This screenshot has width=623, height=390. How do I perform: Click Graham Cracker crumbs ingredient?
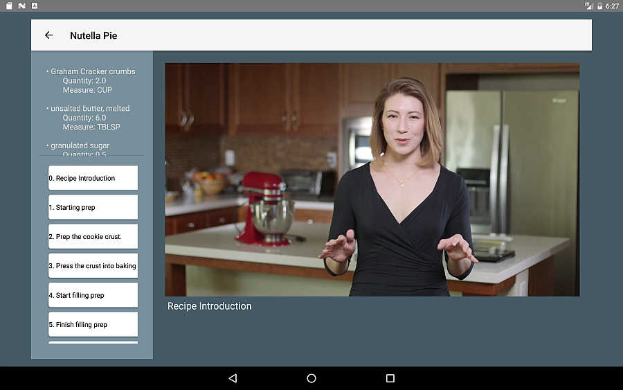(93, 71)
